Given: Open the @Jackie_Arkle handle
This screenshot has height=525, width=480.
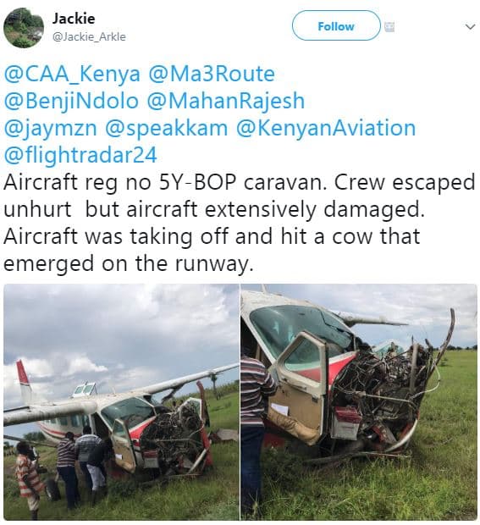Looking at the screenshot, I should (89, 36).
